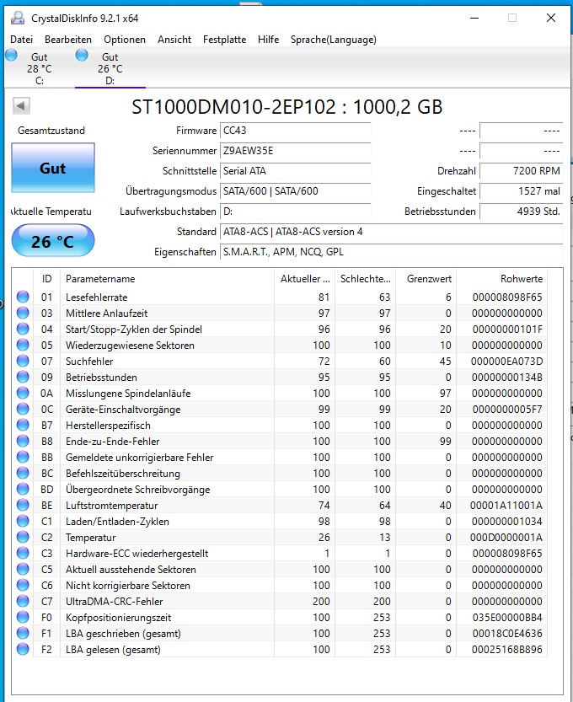This screenshot has height=702, width=573.
Task: Click status orb for Lesefehlerrate row
Action: 23,297
